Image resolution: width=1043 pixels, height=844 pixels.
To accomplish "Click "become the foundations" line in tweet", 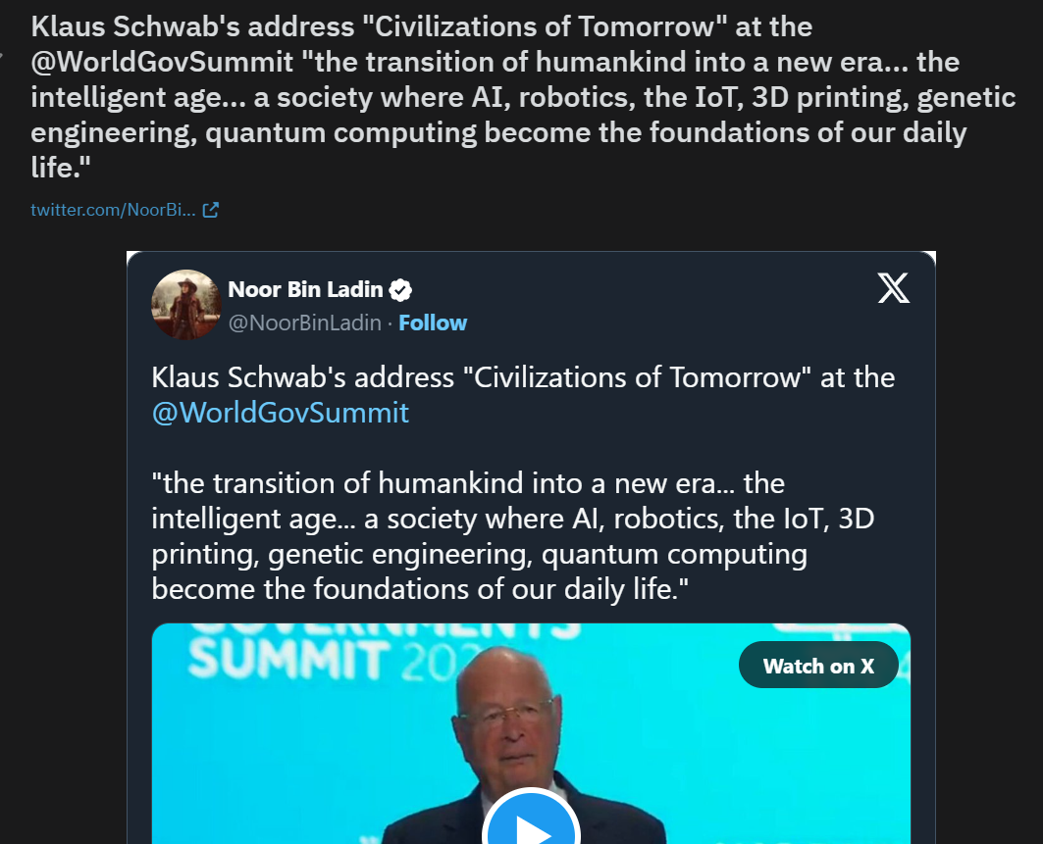I will coord(420,589).
